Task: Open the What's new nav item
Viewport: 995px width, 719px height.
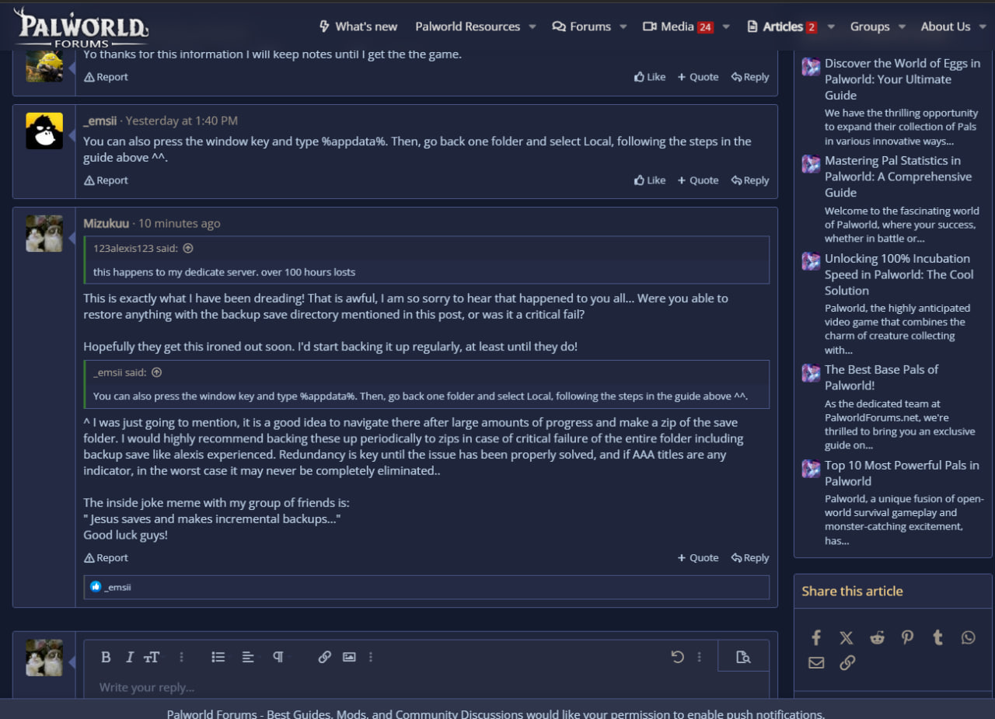Action: coord(358,26)
